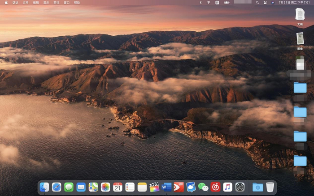The width and height of the screenshot is (314, 196).
Task: Open WeChat from the Dock
Action: tap(203, 187)
